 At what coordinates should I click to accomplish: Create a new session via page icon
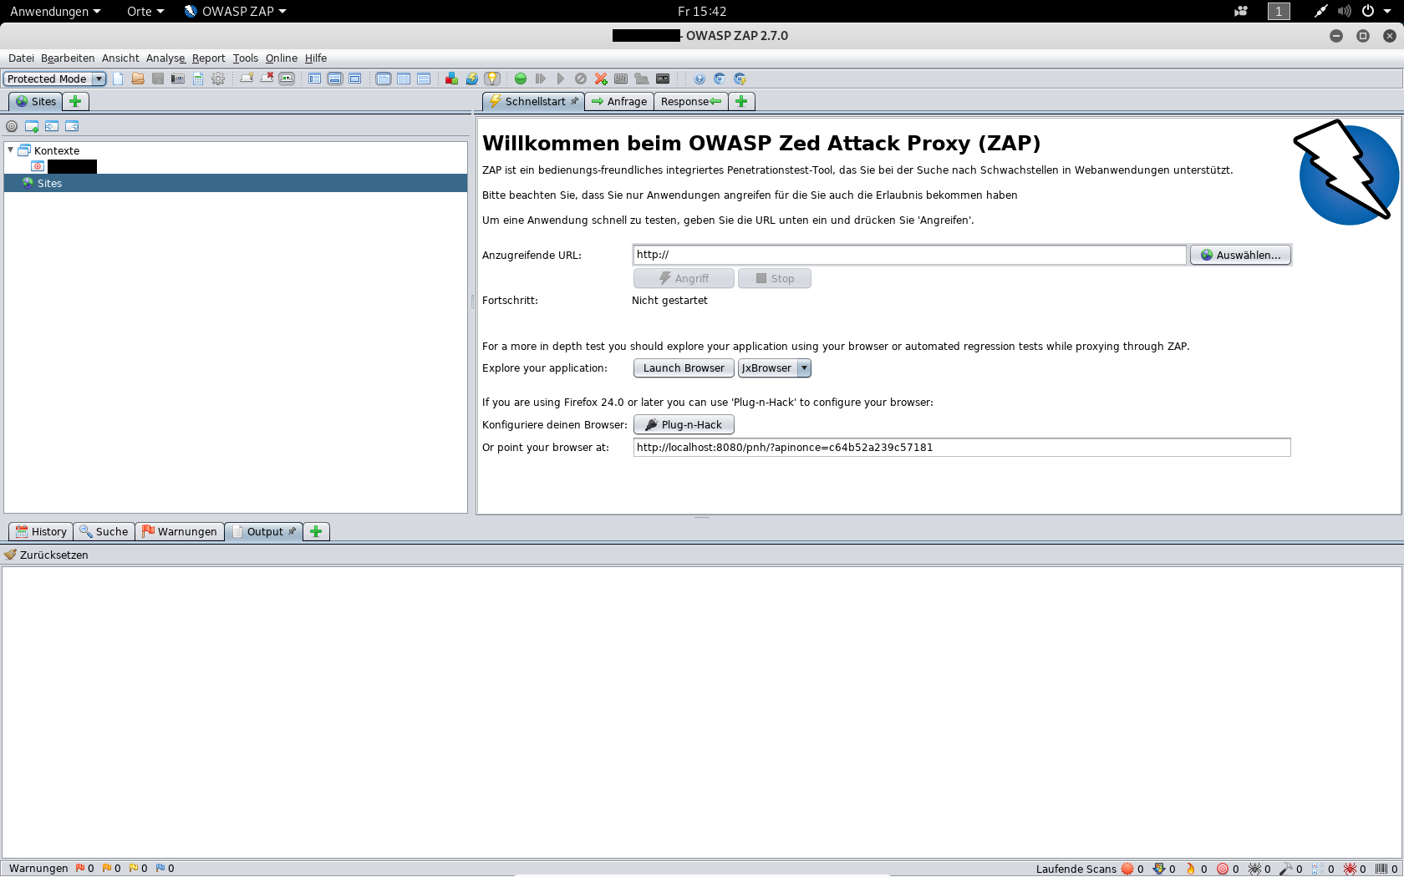118,79
